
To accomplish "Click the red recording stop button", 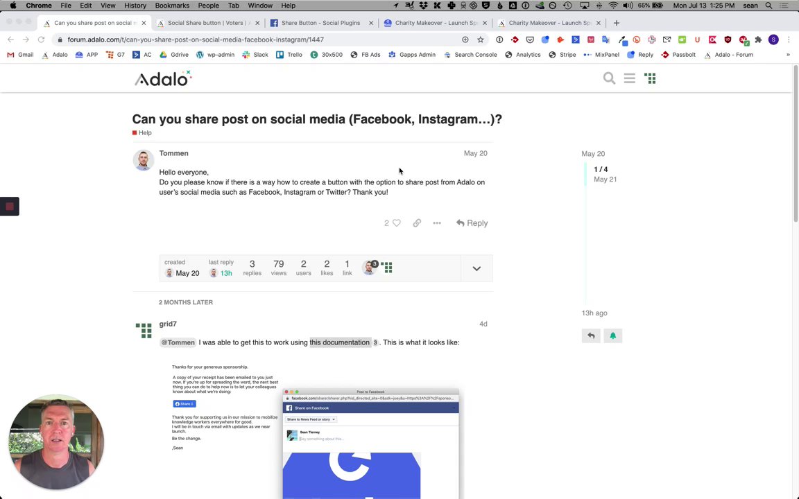I will tap(9, 207).
